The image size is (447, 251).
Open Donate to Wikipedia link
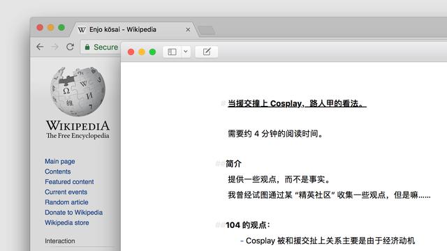73,212
